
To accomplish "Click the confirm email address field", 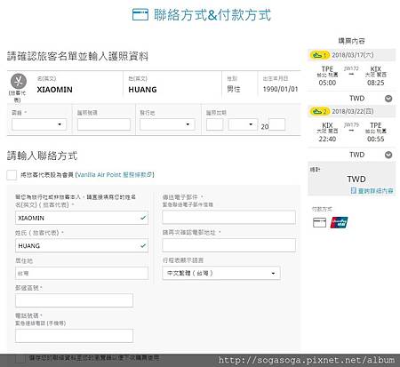I will pos(228,245).
